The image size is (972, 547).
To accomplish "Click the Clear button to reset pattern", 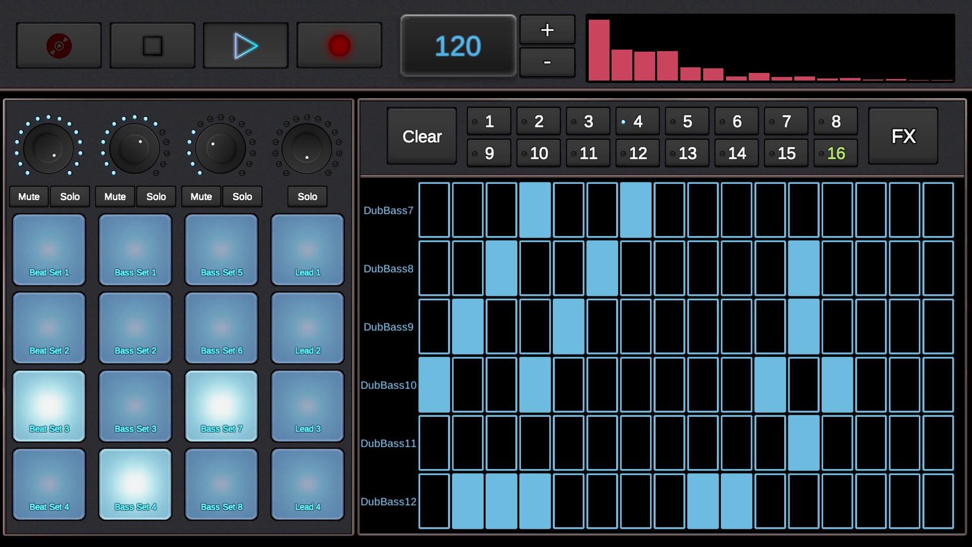I will [421, 136].
